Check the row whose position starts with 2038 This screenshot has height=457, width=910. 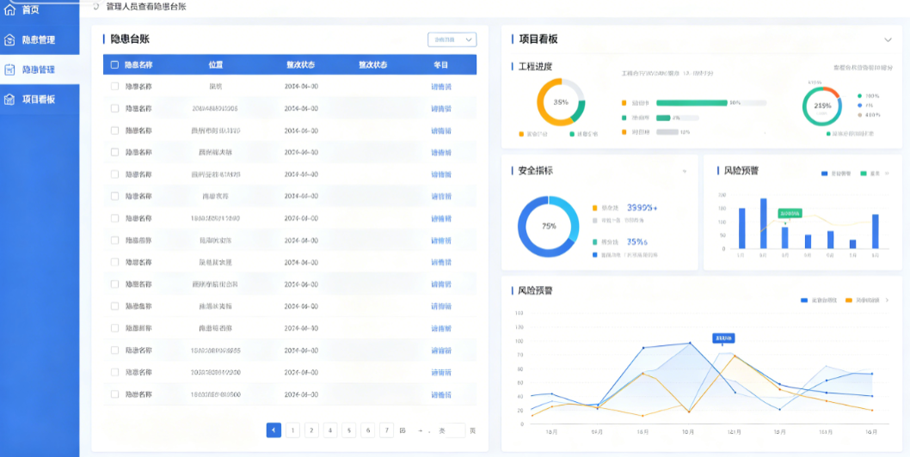(x=114, y=372)
